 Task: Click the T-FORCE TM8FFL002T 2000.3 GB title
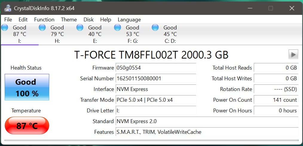click(151, 55)
